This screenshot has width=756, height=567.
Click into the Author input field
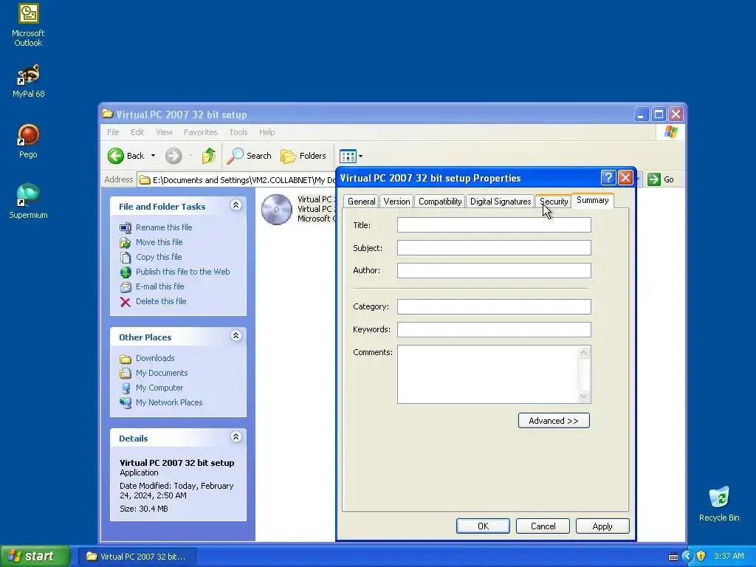point(494,270)
